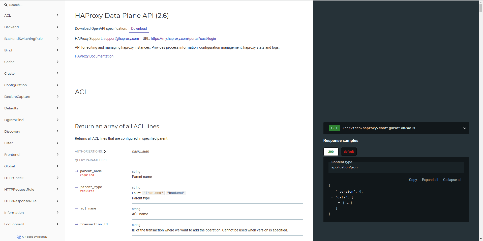Click the chevron next to Backend
The height and width of the screenshot is (241, 483).
coord(57,27)
